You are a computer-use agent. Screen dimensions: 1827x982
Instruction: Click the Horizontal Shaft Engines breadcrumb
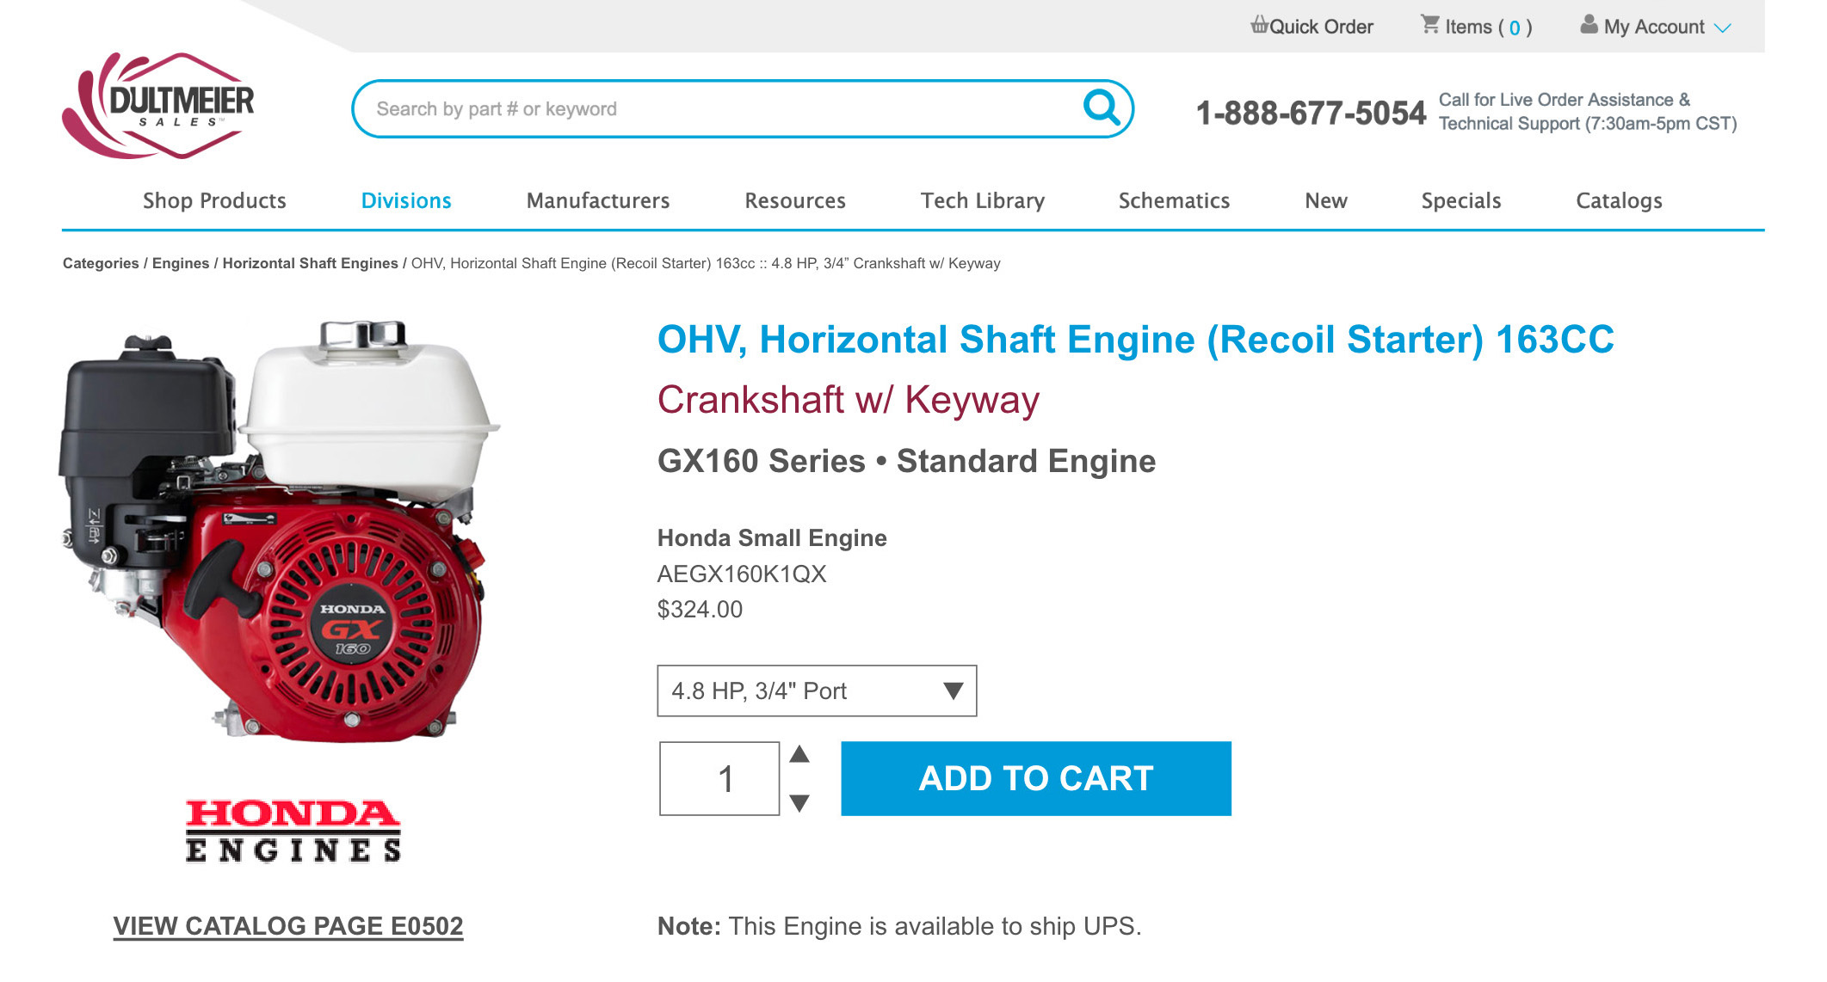coord(310,263)
